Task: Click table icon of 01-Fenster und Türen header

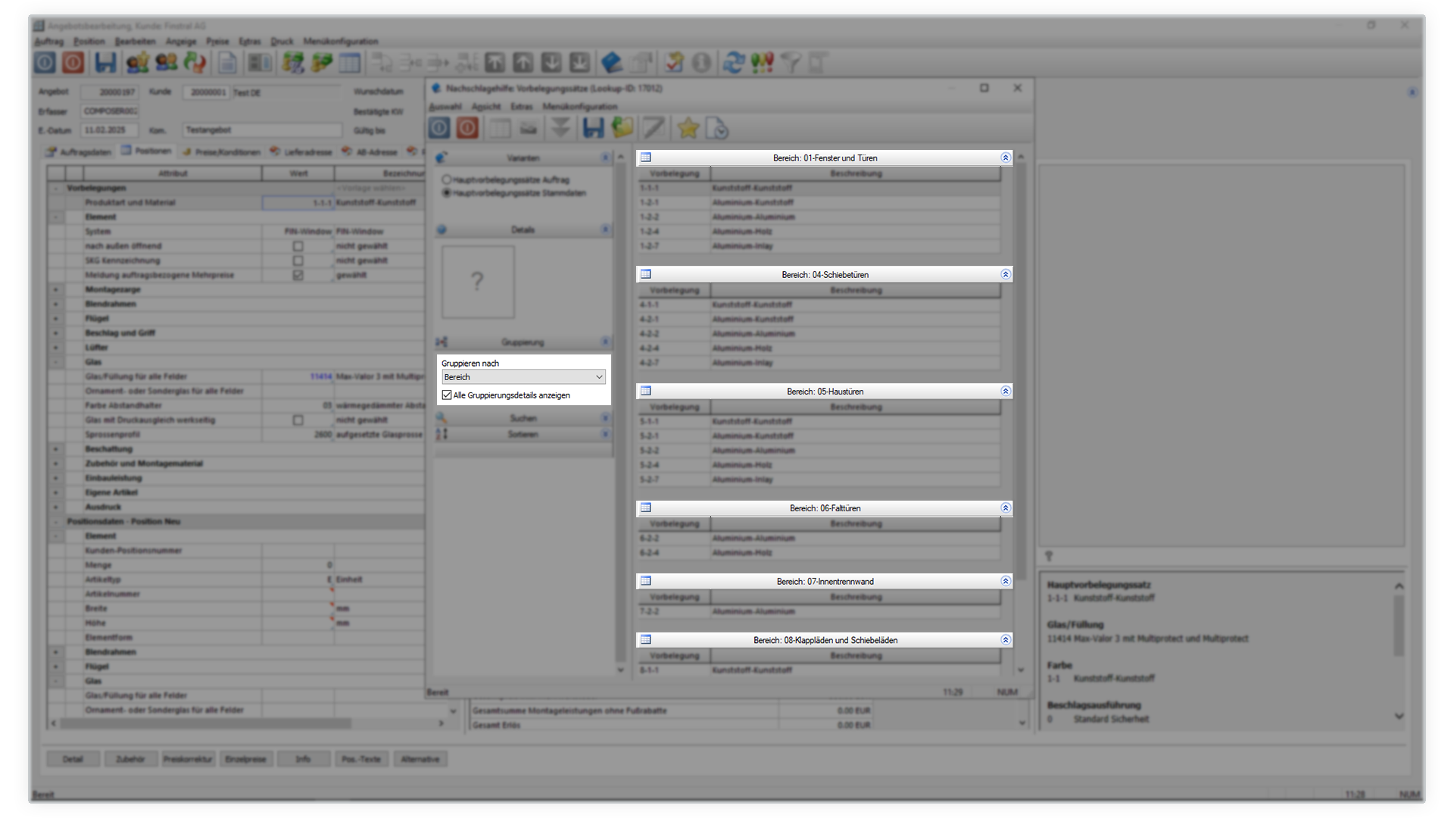Action: (x=646, y=158)
